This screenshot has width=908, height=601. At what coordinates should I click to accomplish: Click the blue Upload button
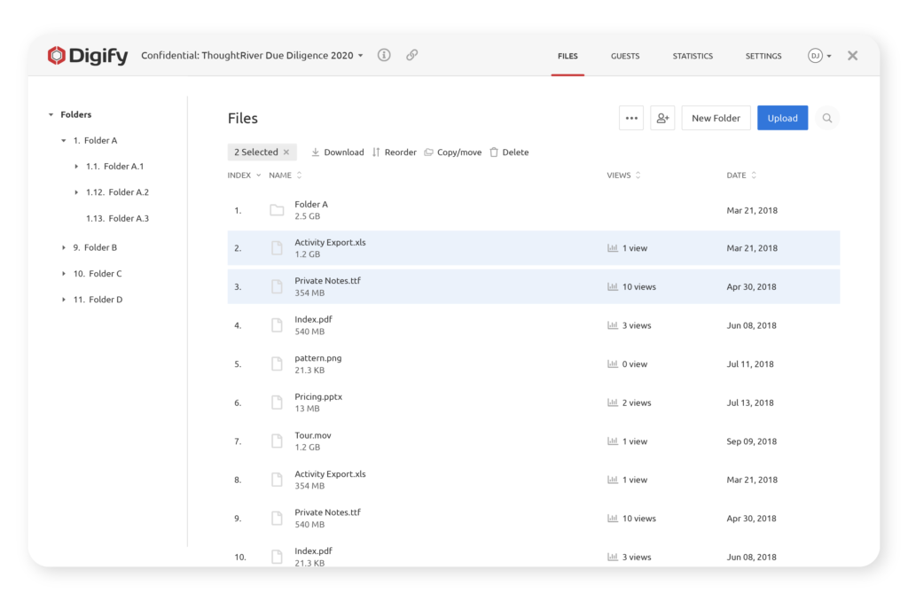pyautogui.click(x=782, y=118)
